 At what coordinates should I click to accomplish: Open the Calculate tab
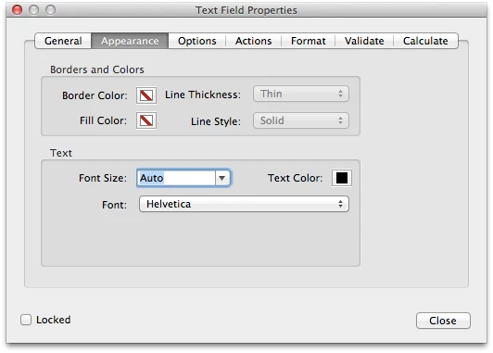pyautogui.click(x=425, y=41)
